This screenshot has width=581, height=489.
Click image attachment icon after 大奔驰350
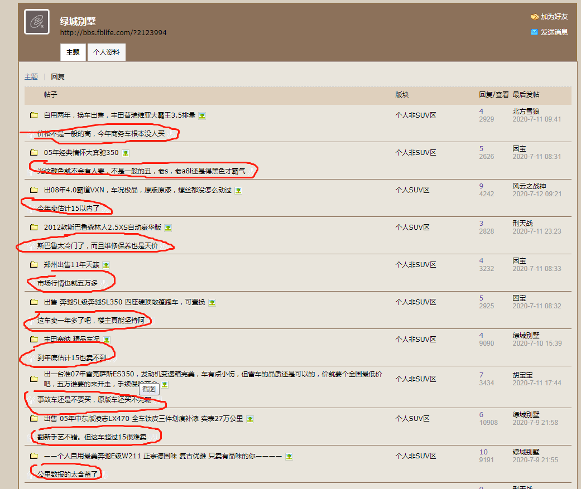(126, 153)
